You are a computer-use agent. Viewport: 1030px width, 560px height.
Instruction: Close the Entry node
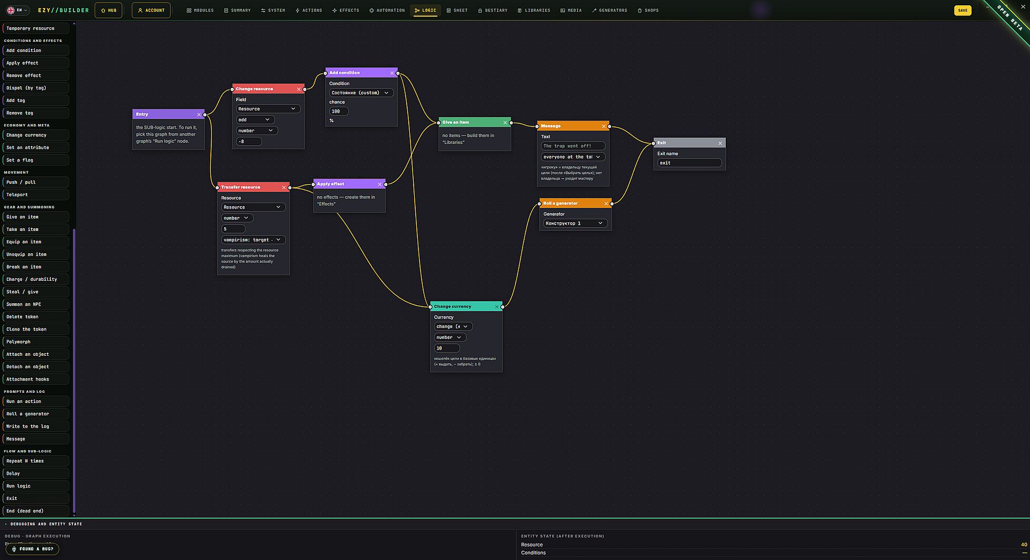(x=199, y=115)
